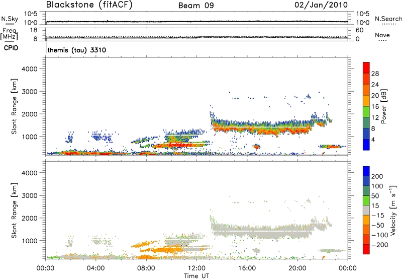Click the "60" tick on the Nave axis
Viewport: 402px width, 279px height.
(x=359, y=30)
